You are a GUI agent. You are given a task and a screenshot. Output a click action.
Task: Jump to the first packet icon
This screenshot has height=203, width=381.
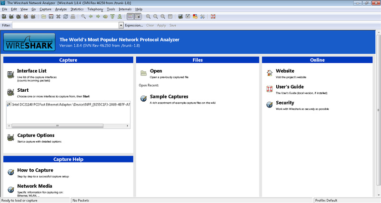point(112,17)
